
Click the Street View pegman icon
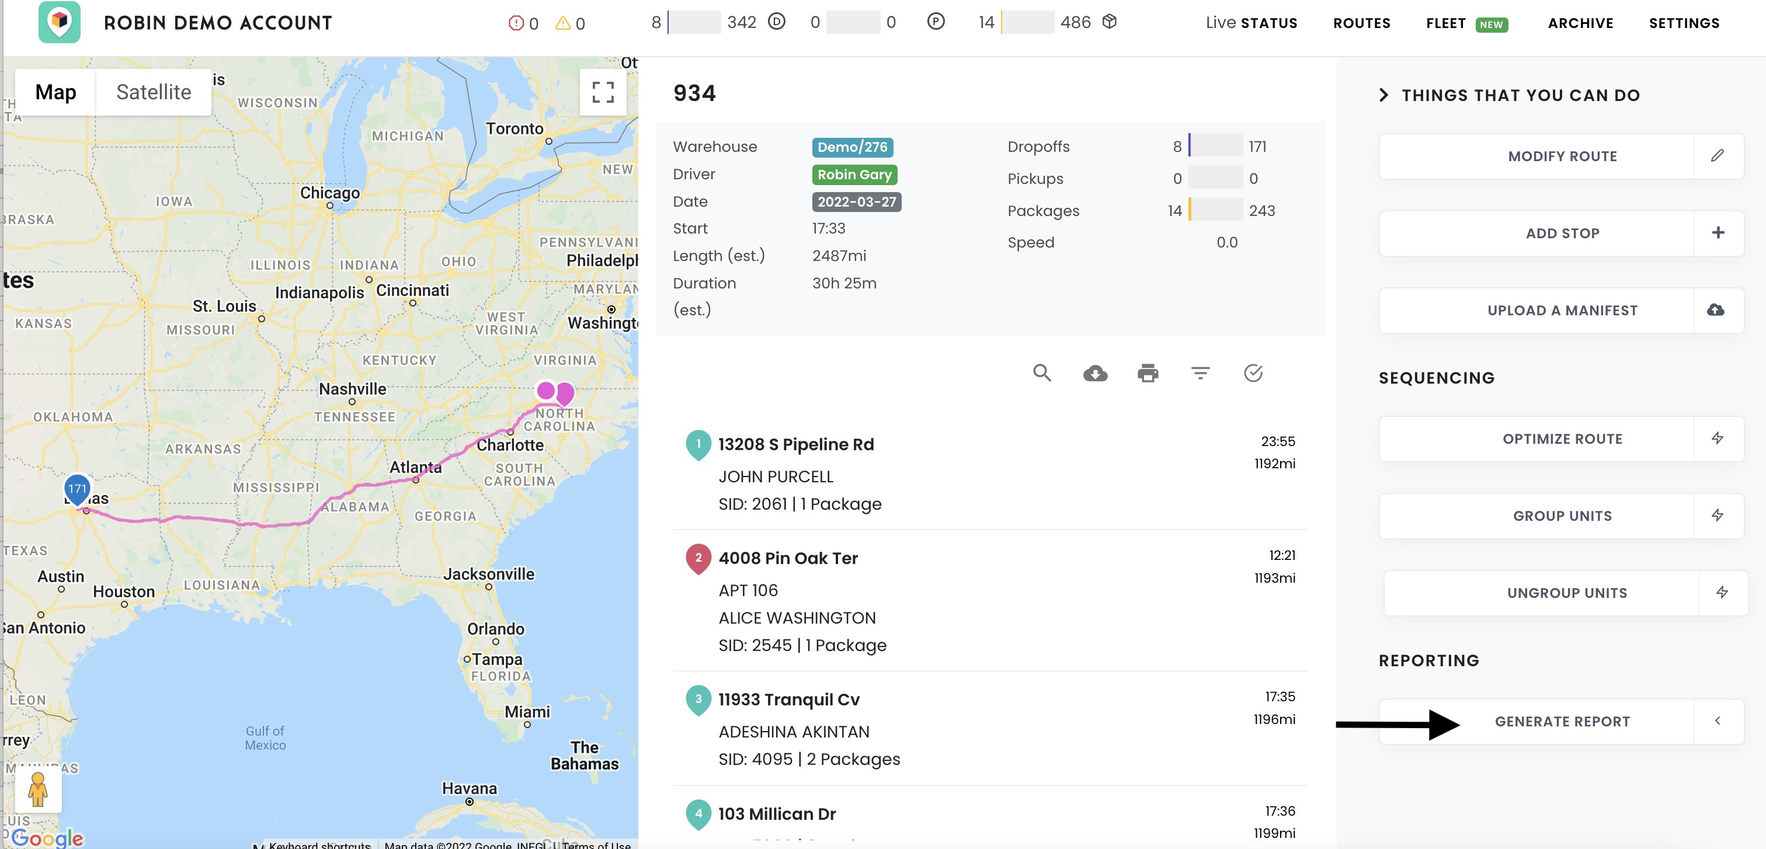click(x=39, y=789)
